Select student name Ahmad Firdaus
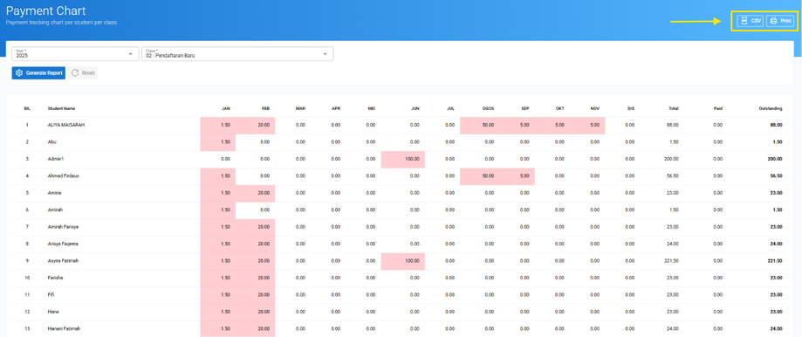Image resolution: width=802 pixels, height=337 pixels. (64, 175)
